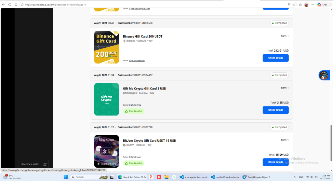Visit seller Cybervendingmachine profile link
The height and width of the screenshot is (181, 333).
pyautogui.click(x=139, y=9)
